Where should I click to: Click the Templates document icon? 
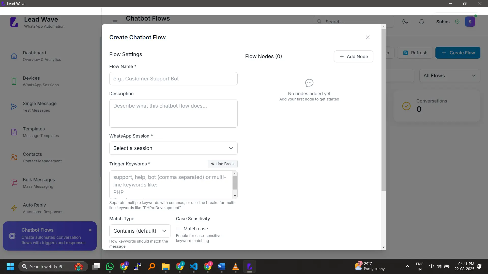coord(14,132)
